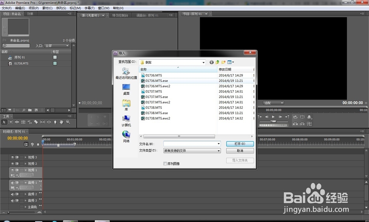Screen dimensions: 369x222
Task: Collapse the 音频 1 track
Action: 26,183
